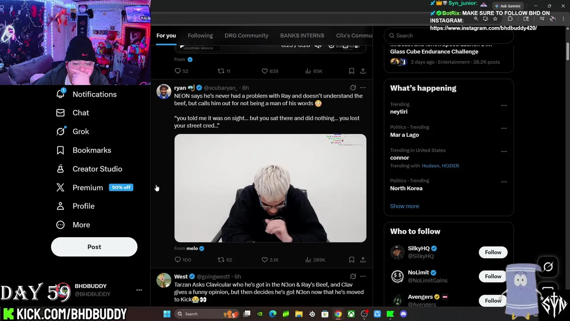Open the 'Mar a Lago' trending topic

coord(404,135)
